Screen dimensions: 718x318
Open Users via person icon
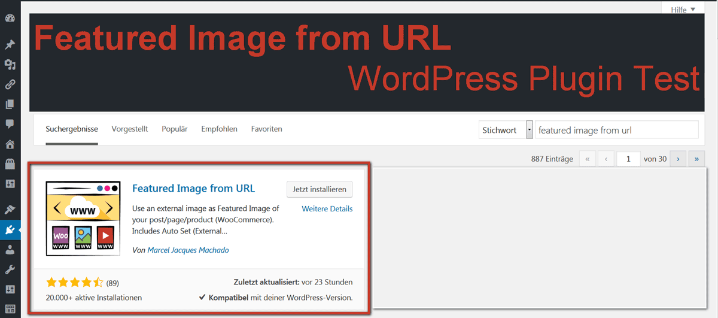(x=10, y=249)
